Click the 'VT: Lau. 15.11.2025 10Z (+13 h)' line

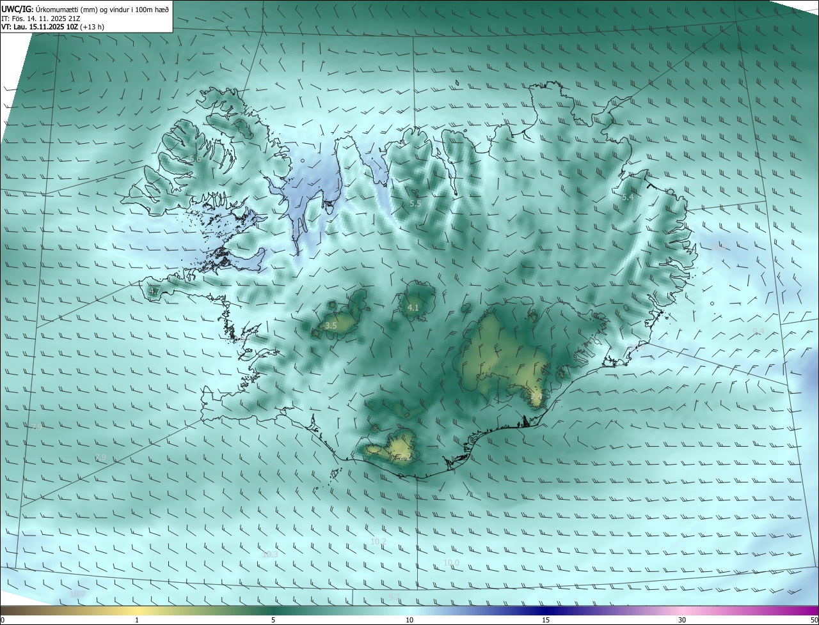tap(52, 27)
